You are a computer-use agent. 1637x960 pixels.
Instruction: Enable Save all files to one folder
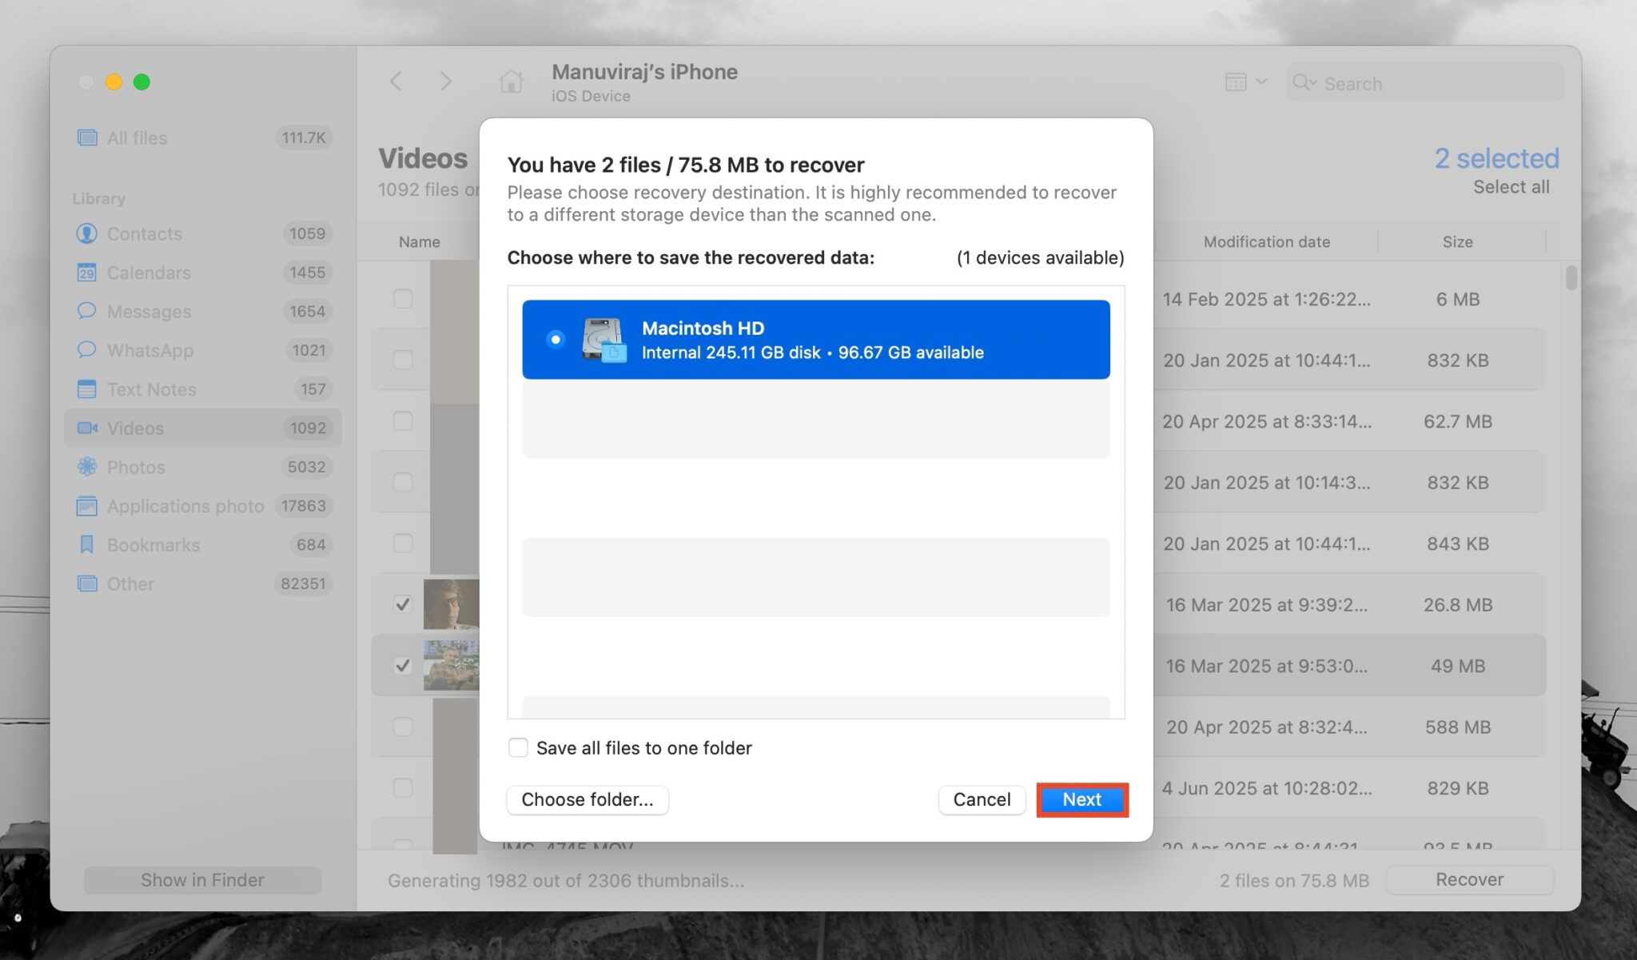pos(518,747)
